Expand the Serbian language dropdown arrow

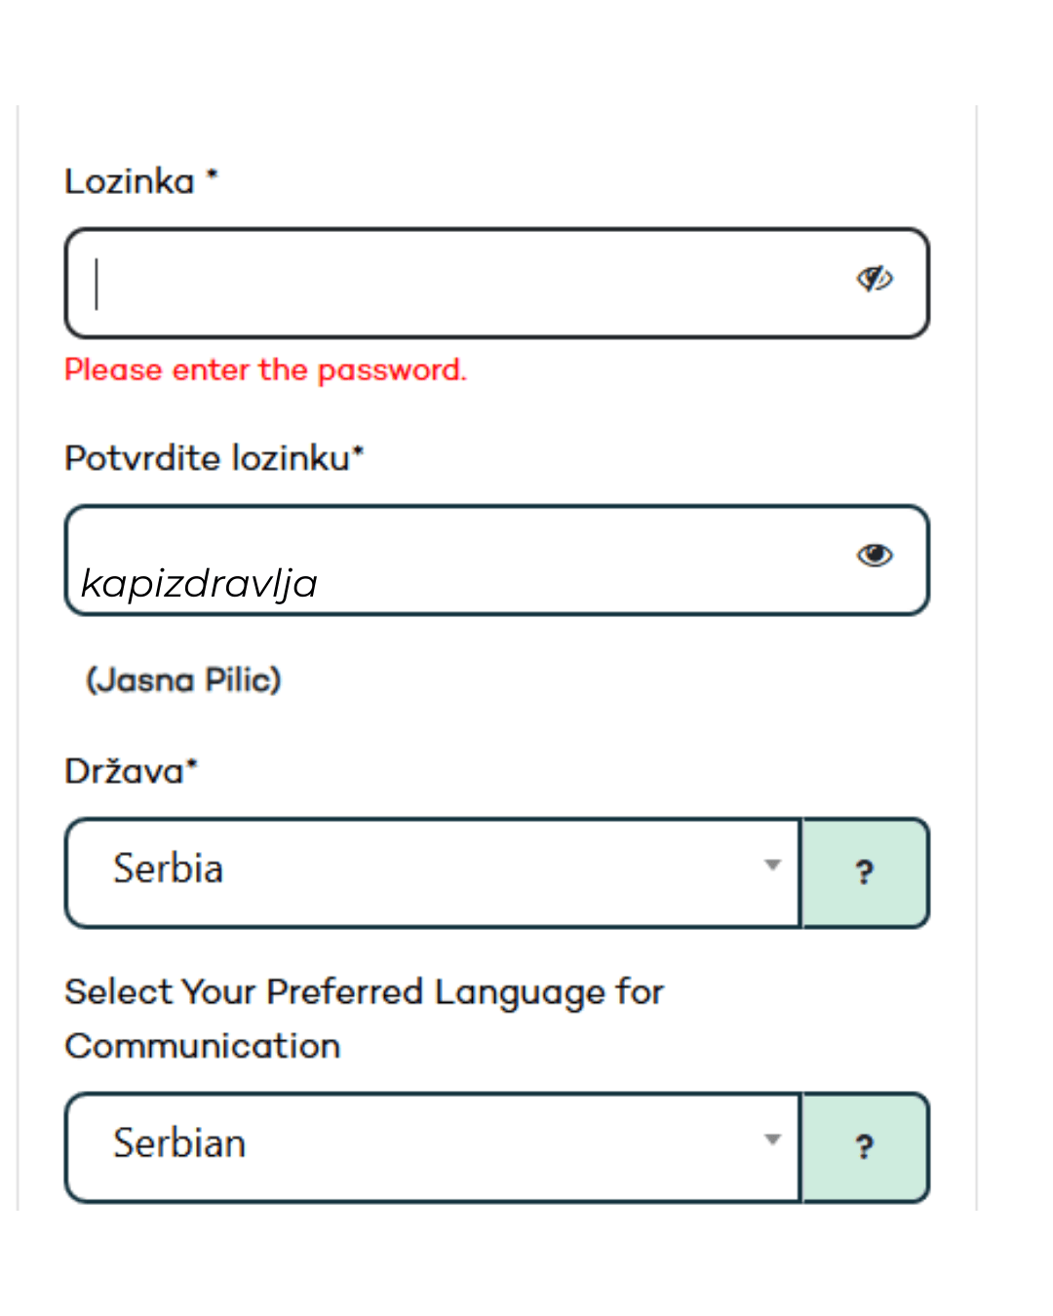pyautogui.click(x=773, y=1140)
